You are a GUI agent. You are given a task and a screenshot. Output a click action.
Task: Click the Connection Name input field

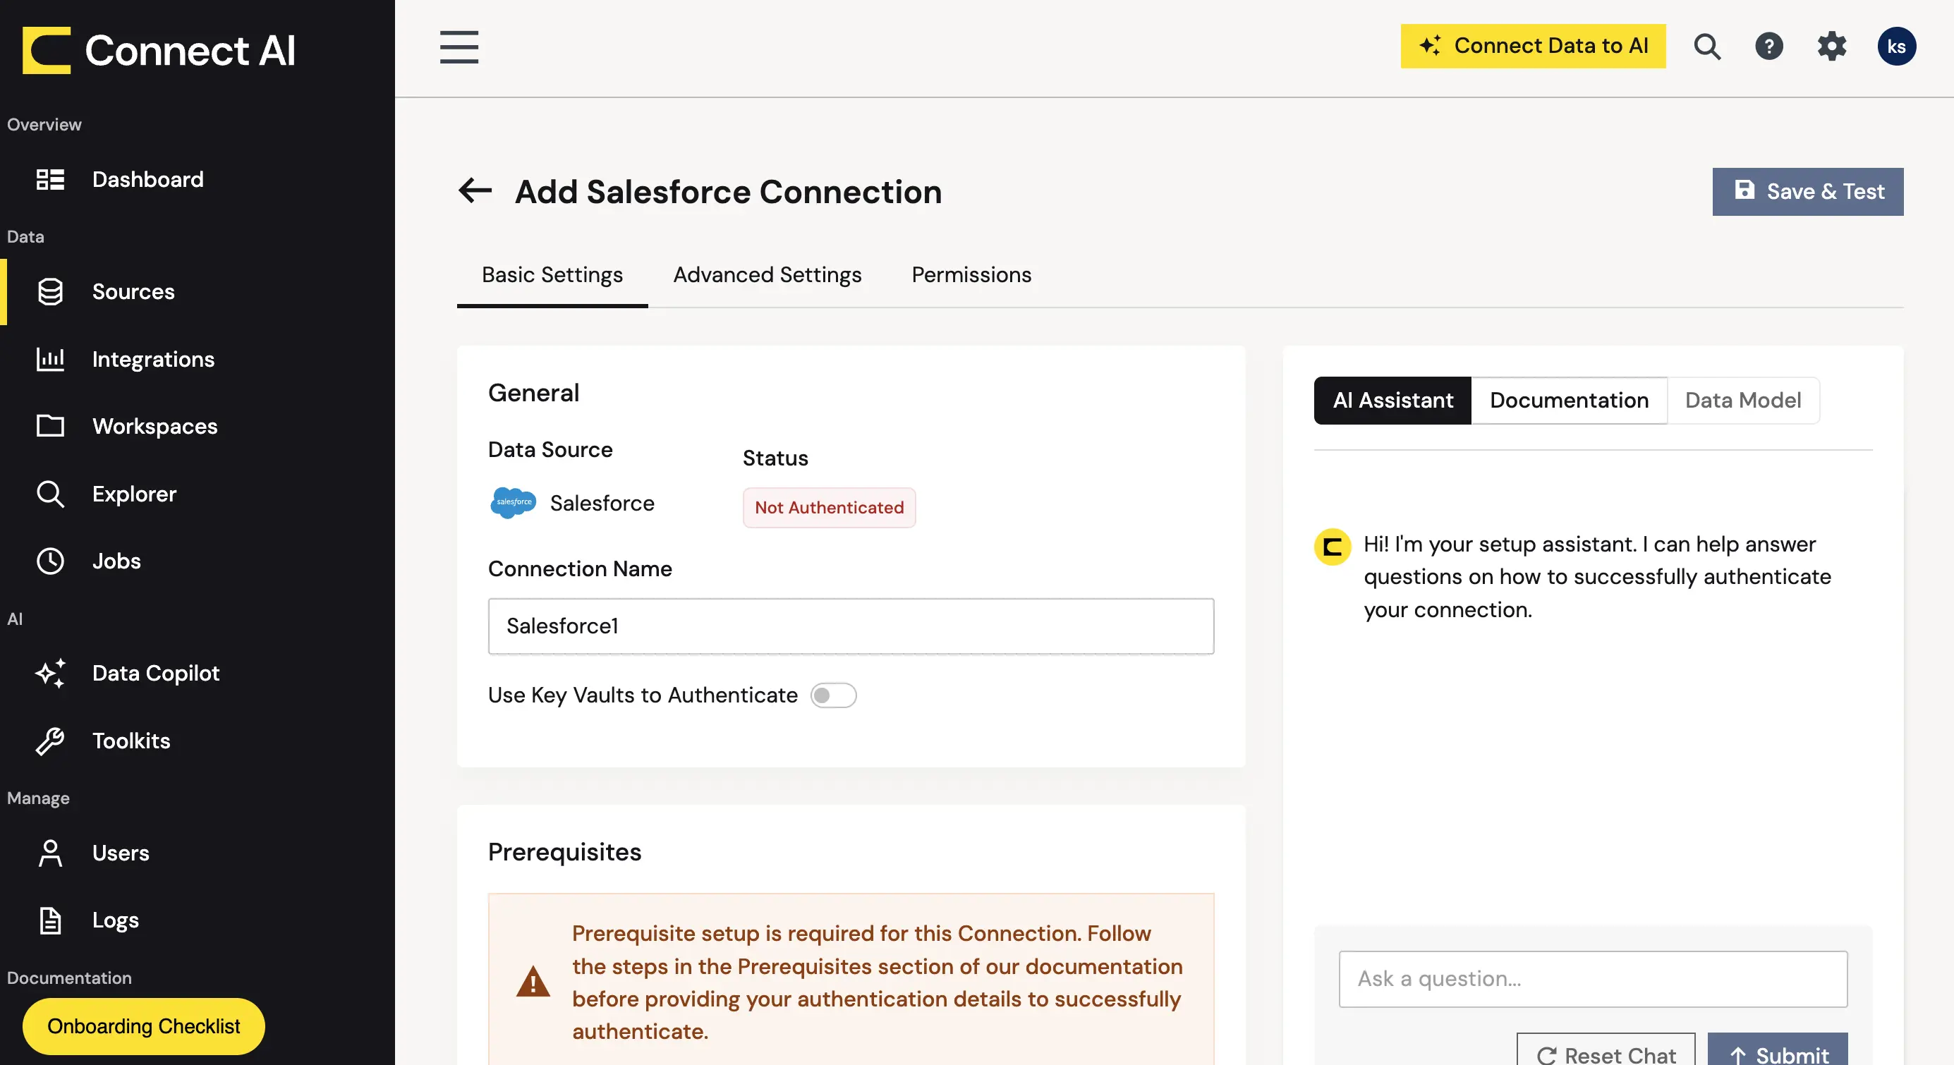tap(850, 626)
